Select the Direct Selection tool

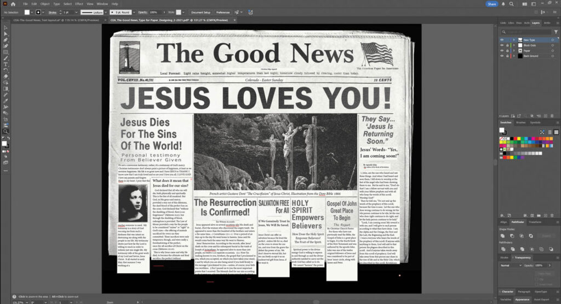[x=5, y=33]
